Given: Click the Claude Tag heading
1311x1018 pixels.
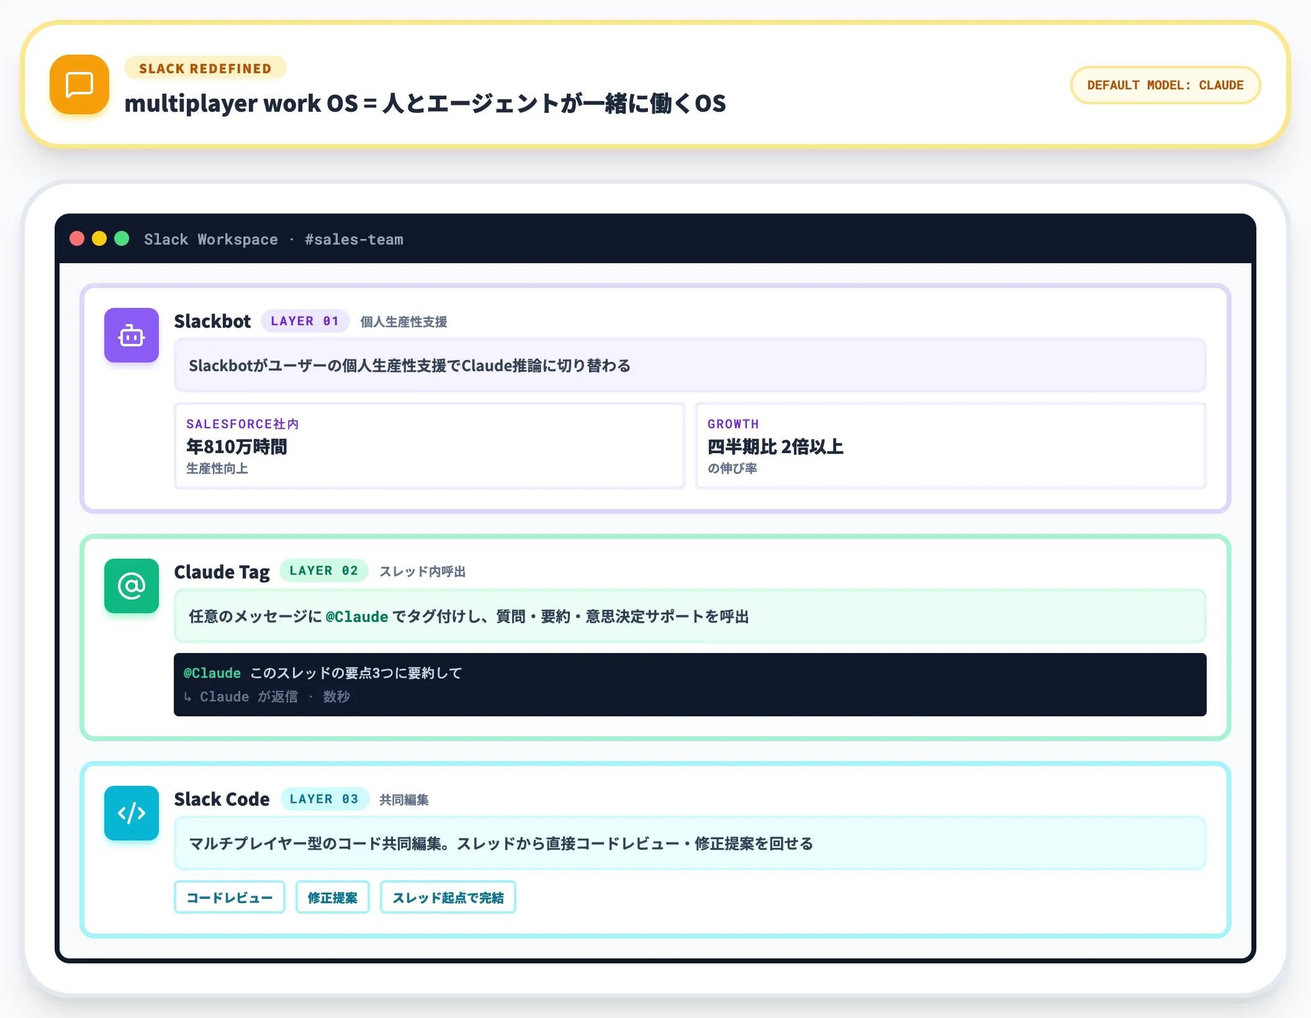Looking at the screenshot, I should pyautogui.click(x=222, y=572).
